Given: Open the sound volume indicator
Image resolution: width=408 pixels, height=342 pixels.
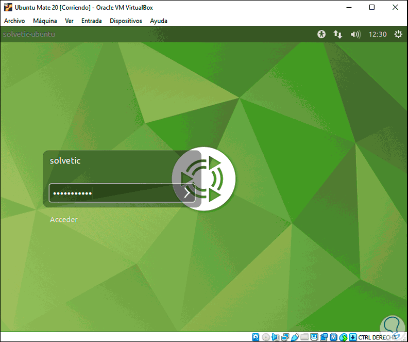Looking at the screenshot, I should 355,34.
